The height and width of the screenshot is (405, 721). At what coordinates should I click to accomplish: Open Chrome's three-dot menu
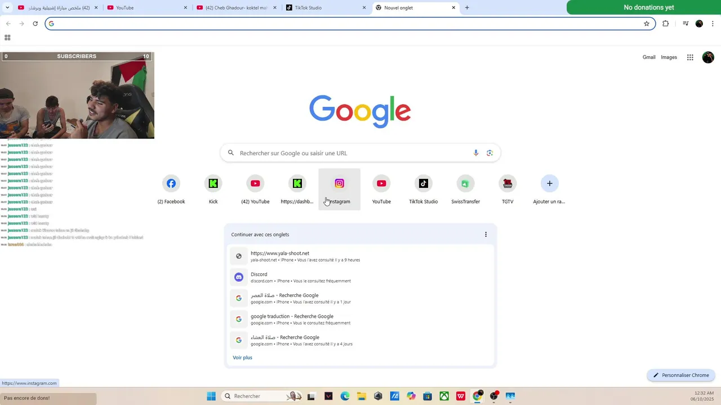click(713, 24)
